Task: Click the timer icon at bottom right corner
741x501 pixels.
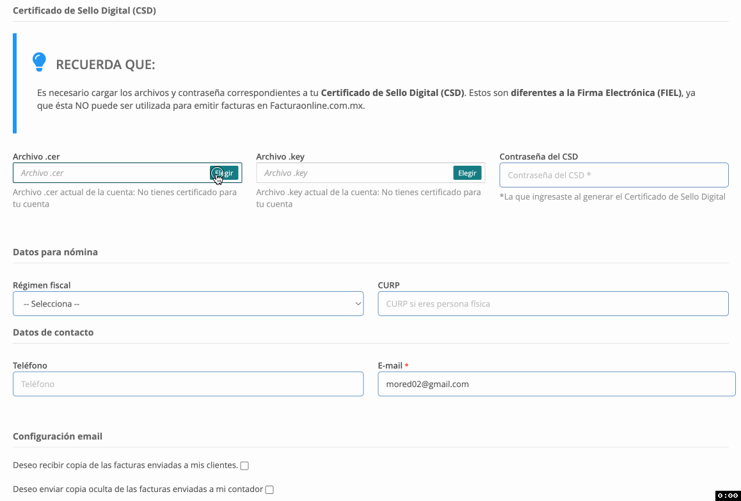Action: pos(726,494)
